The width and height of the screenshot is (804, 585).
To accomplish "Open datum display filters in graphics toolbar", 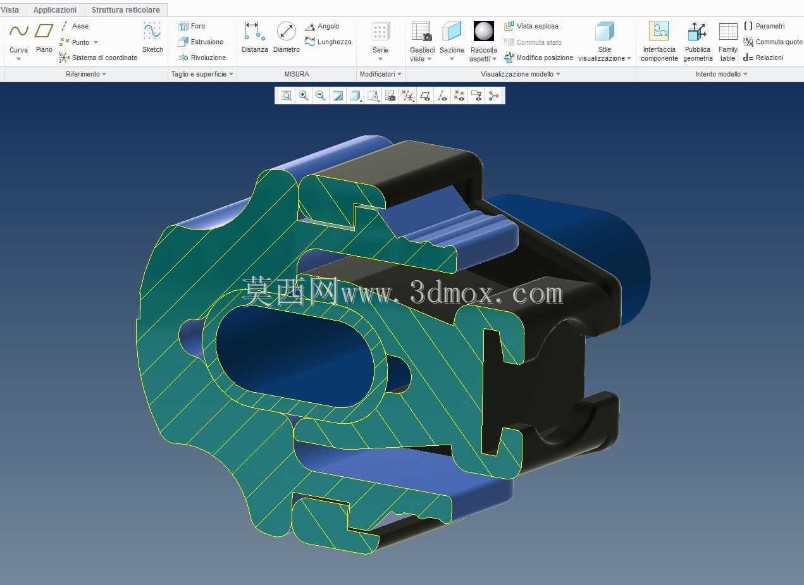I will point(408,95).
